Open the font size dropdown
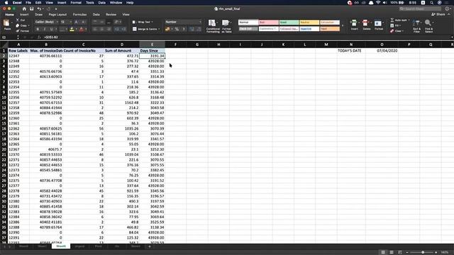 70,22
